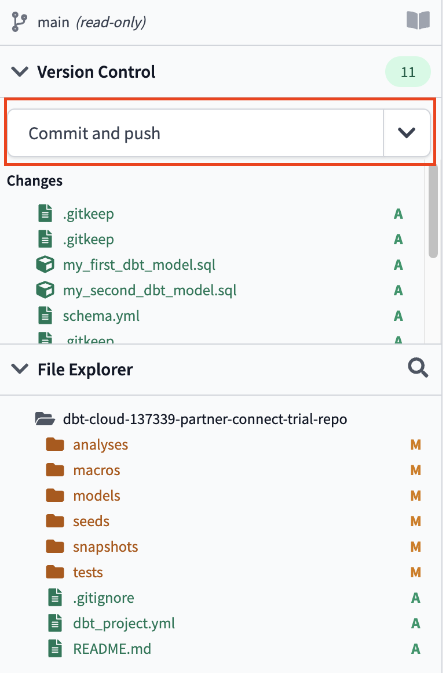
Task: Click the changes count badge showing 11
Action: [408, 71]
